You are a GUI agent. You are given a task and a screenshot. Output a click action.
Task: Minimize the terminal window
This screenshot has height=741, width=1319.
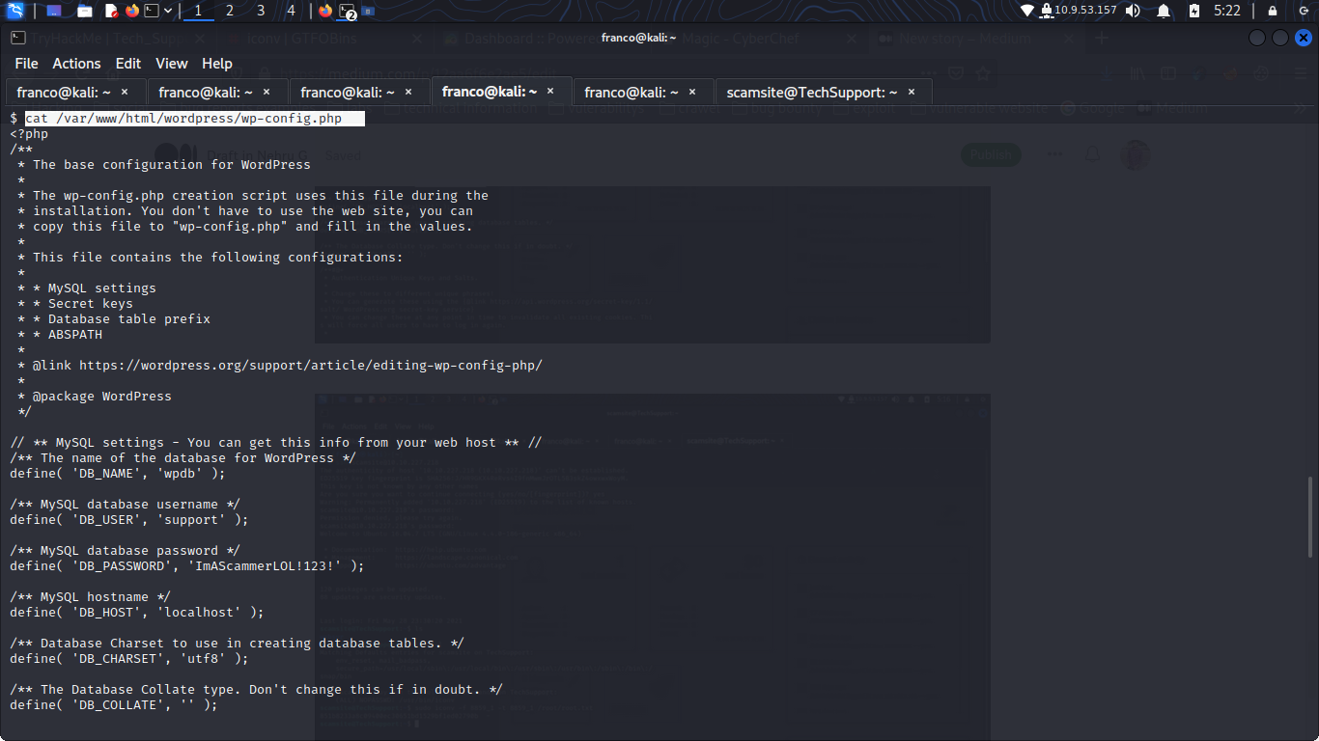[1257, 38]
